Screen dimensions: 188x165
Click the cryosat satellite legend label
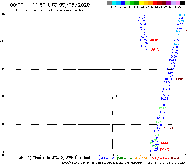pos(161,158)
